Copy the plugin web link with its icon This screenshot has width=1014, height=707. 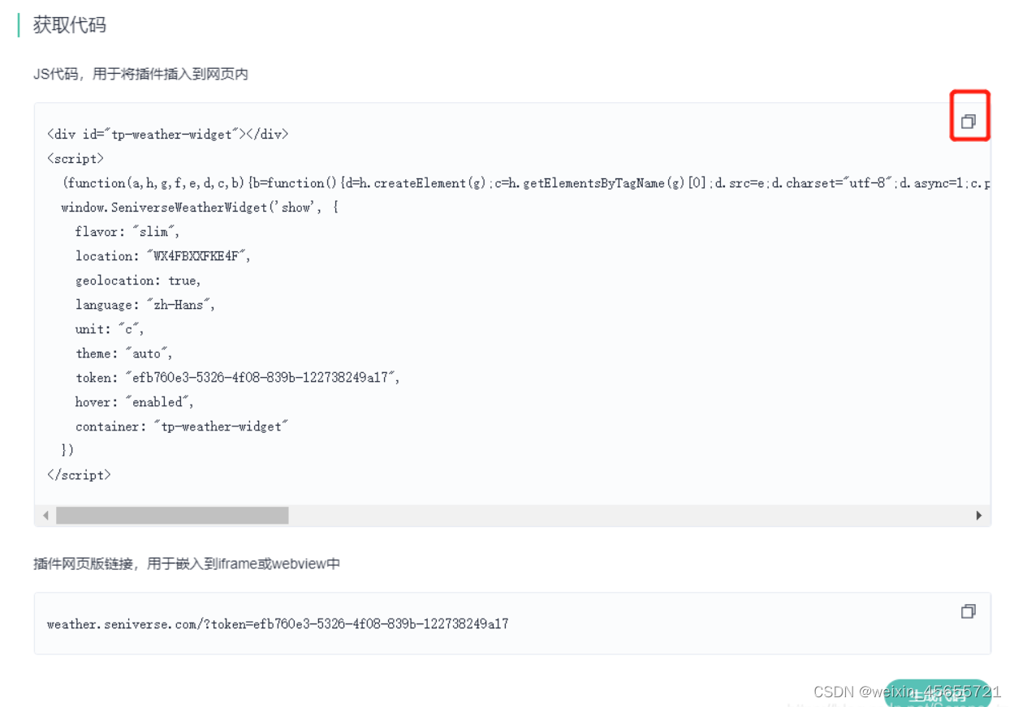click(x=968, y=611)
